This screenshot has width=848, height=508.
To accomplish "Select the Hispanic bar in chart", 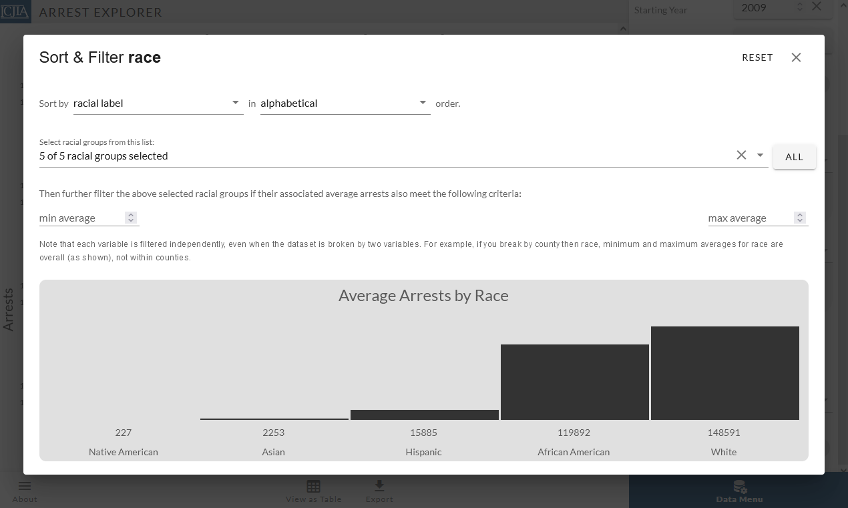I will 424,415.
